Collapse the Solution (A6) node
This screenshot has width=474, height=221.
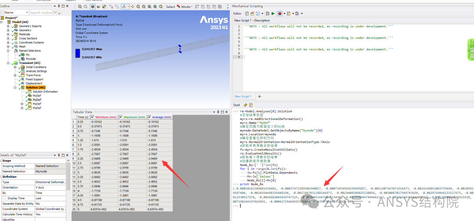[x=15, y=88]
